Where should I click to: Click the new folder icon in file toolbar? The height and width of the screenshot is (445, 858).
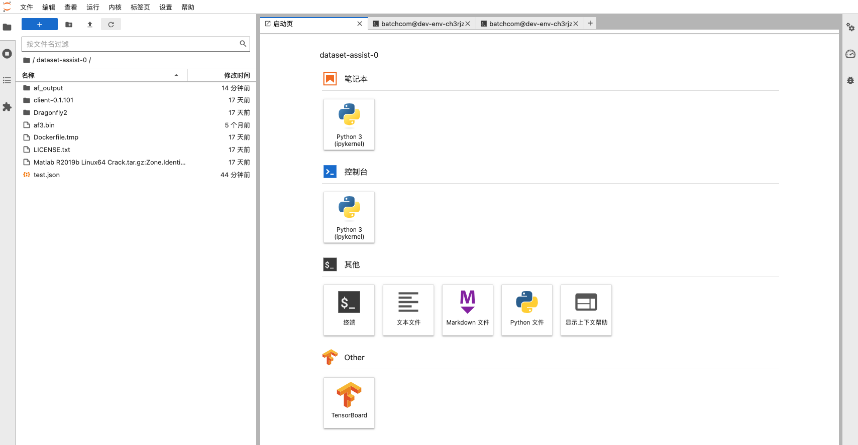(69, 25)
